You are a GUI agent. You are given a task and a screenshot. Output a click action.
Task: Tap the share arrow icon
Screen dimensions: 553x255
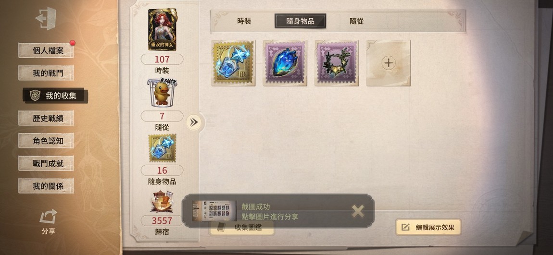pyautogui.click(x=48, y=216)
